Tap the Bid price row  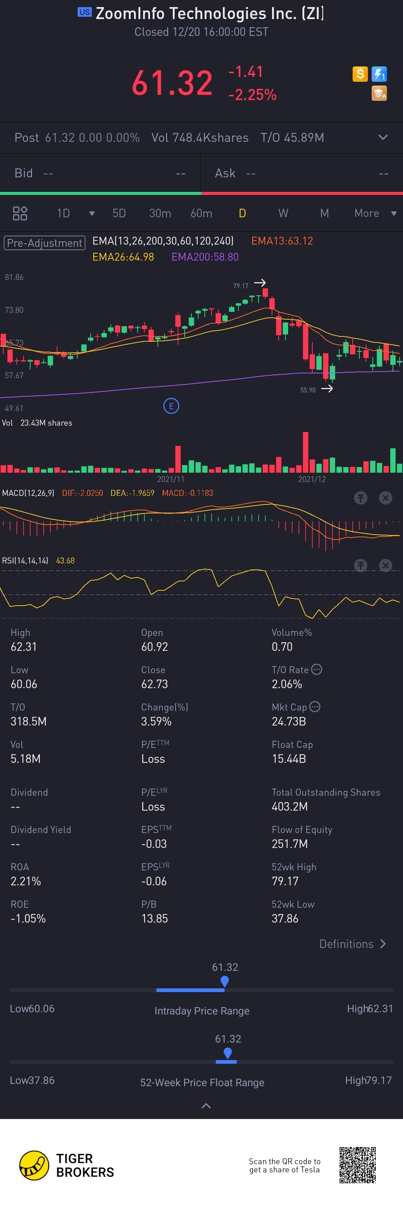pyautogui.click(x=100, y=173)
